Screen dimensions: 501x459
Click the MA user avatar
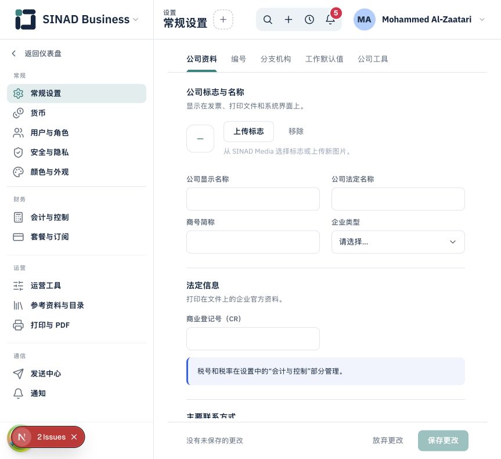[364, 20]
